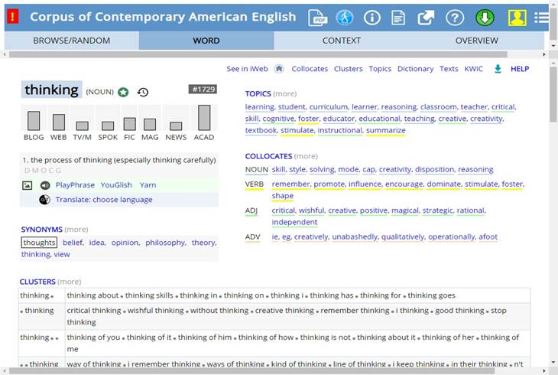Screen dimensions: 558x375
Task: Open the info circle icon
Action: [371, 18]
